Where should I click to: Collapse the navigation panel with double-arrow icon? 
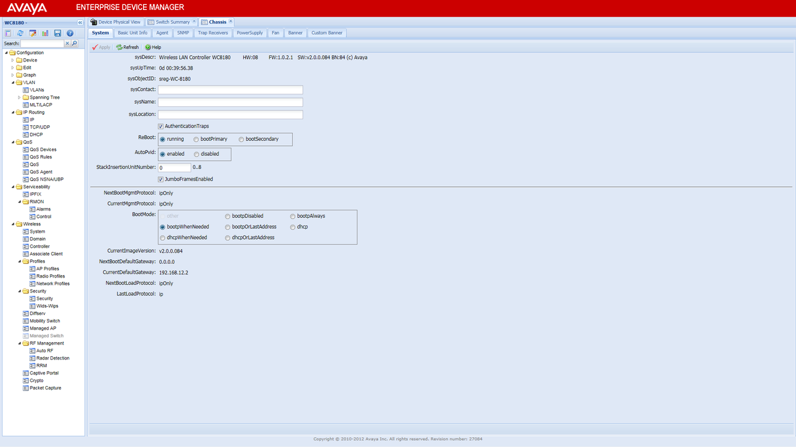pos(80,22)
